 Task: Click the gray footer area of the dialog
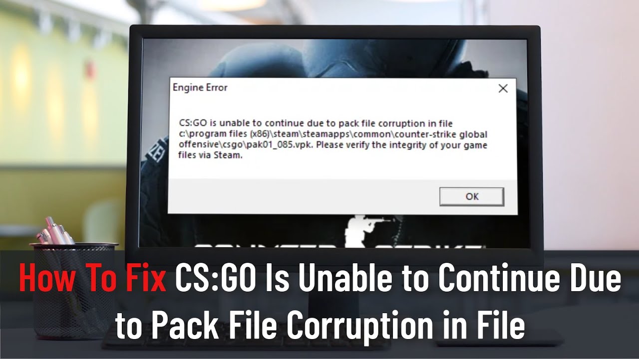(342, 196)
